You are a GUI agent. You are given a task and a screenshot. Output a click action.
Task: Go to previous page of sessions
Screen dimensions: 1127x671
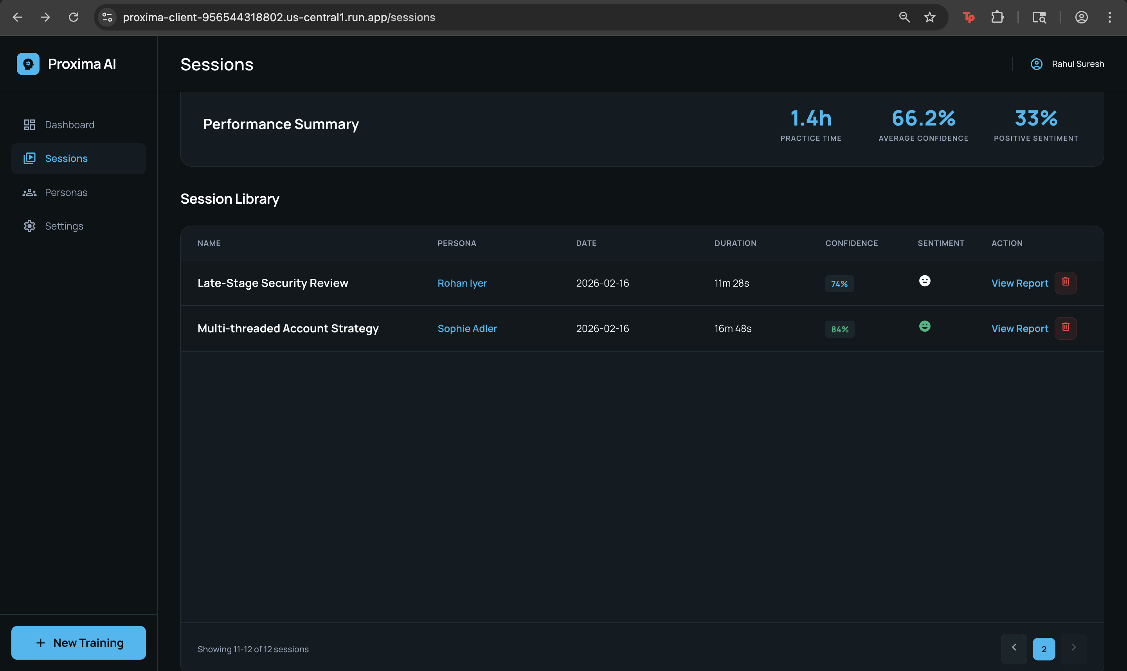pyautogui.click(x=1014, y=648)
